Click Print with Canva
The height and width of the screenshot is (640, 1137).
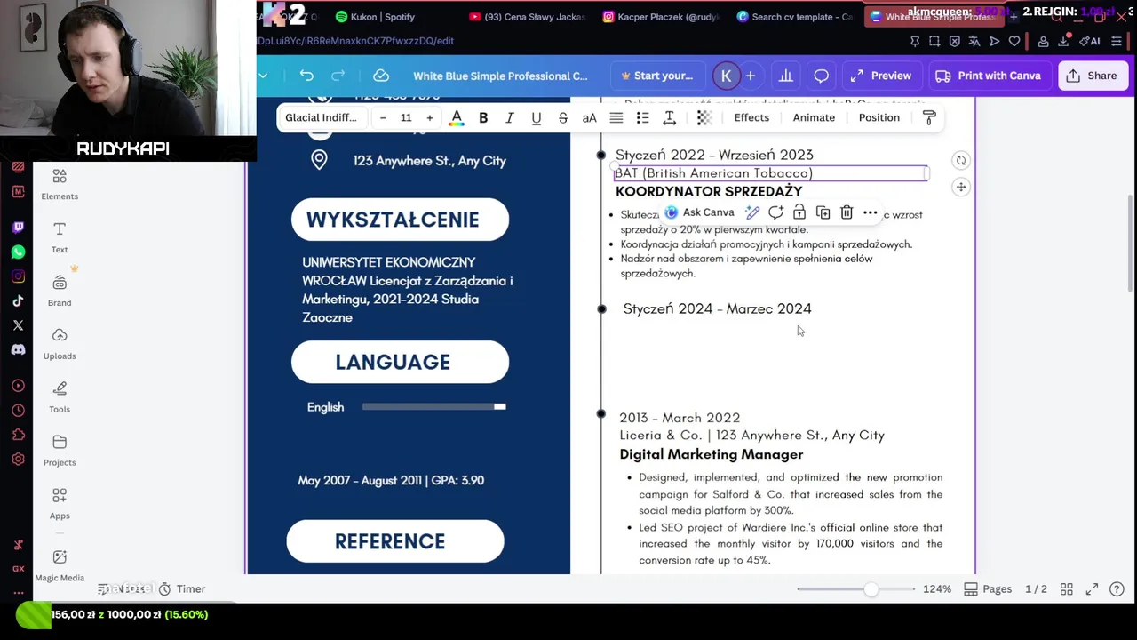988,76
